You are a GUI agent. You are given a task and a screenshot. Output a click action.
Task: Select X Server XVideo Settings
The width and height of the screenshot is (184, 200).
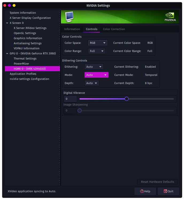coord(30,28)
